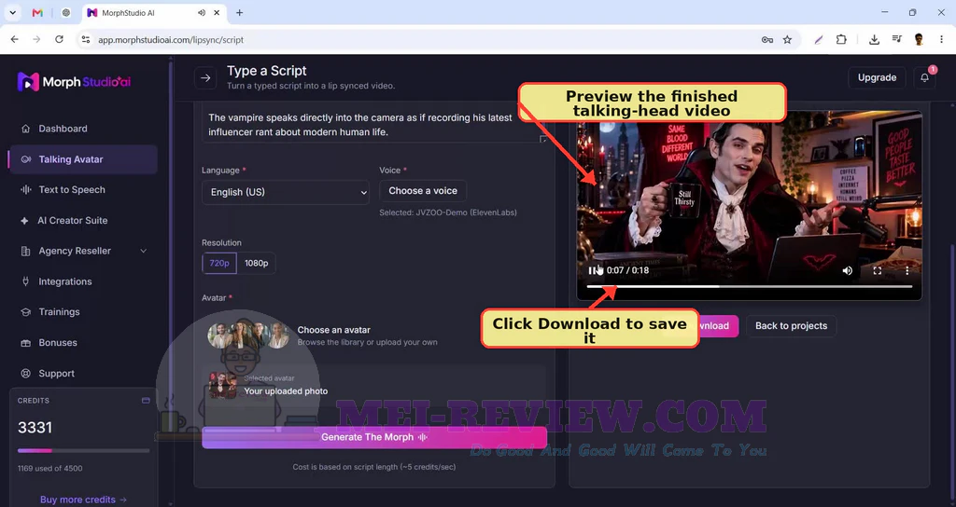Open the Dashboard page in sidebar
This screenshot has width=956, height=507.
pos(63,129)
